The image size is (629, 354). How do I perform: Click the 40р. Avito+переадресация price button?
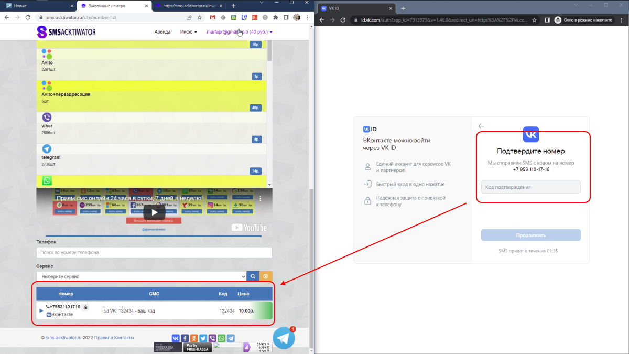256,108
